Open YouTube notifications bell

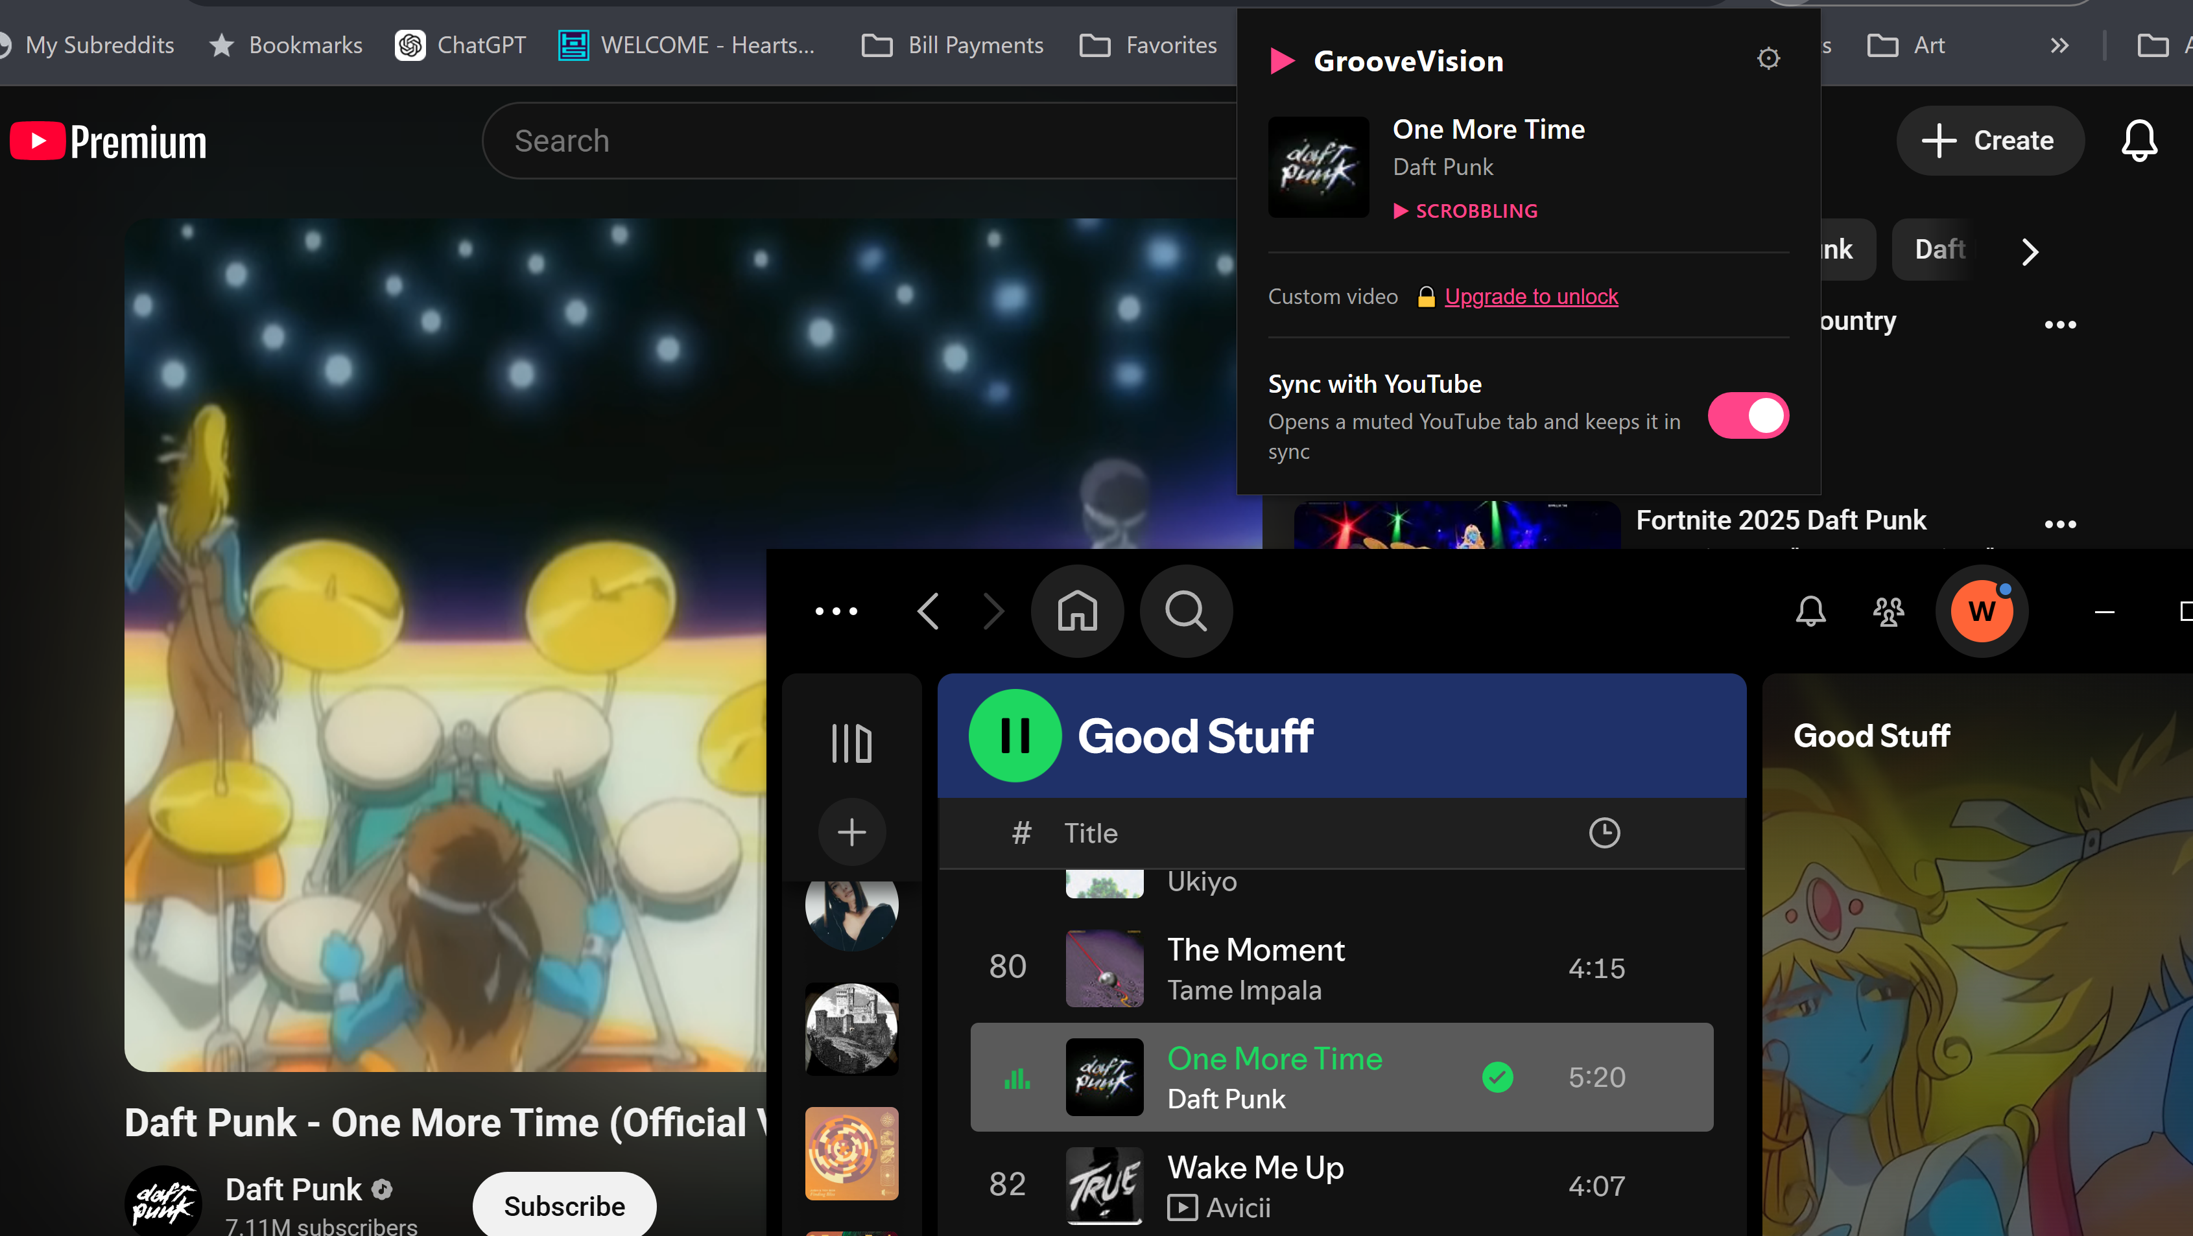point(2139,141)
